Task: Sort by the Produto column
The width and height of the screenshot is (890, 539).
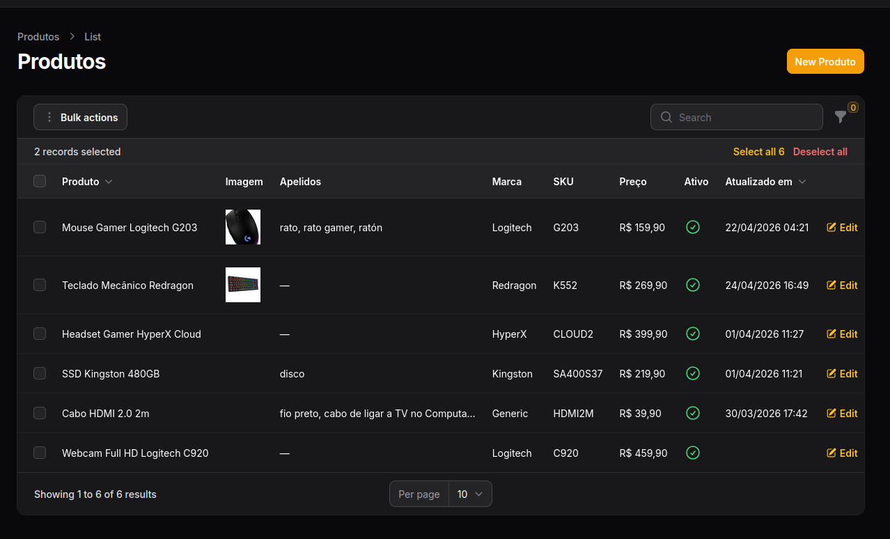Action: point(87,182)
